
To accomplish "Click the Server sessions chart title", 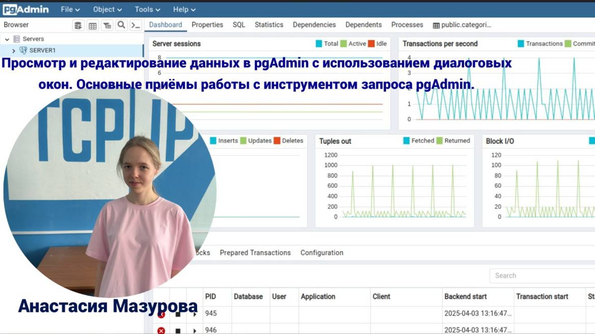I will [x=176, y=44].
